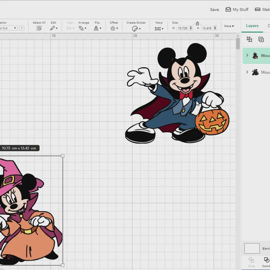Click the height value stepper arrows
This screenshot has height=270, width=270.
[x=215, y=28]
